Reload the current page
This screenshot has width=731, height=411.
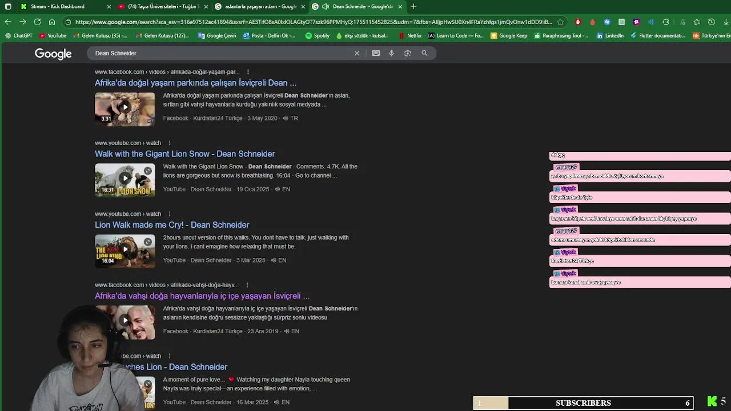point(37,22)
